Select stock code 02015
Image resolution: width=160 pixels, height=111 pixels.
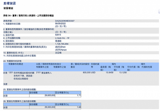point(58,35)
